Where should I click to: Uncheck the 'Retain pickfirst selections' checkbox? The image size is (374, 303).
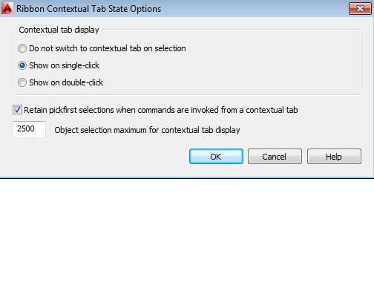[x=17, y=110]
